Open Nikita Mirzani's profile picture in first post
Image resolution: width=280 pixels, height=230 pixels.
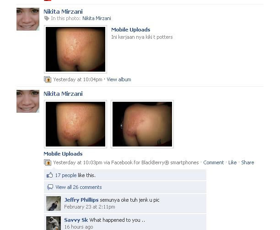[28, 19]
